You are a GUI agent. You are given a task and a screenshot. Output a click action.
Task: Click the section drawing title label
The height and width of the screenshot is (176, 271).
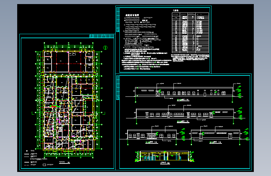165,163
